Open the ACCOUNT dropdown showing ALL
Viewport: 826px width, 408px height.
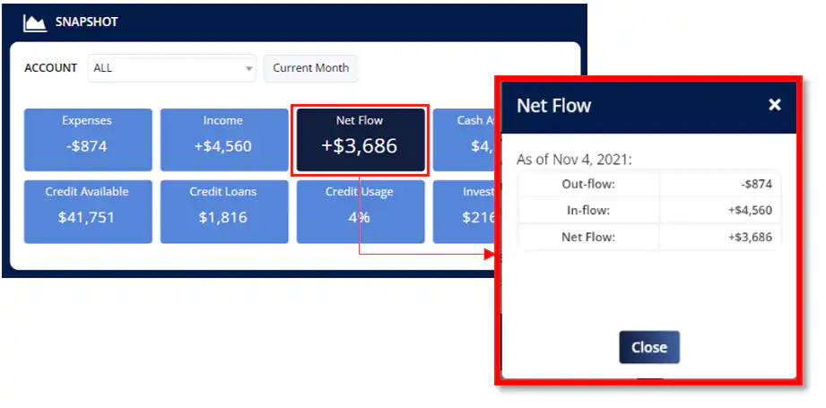tap(172, 68)
